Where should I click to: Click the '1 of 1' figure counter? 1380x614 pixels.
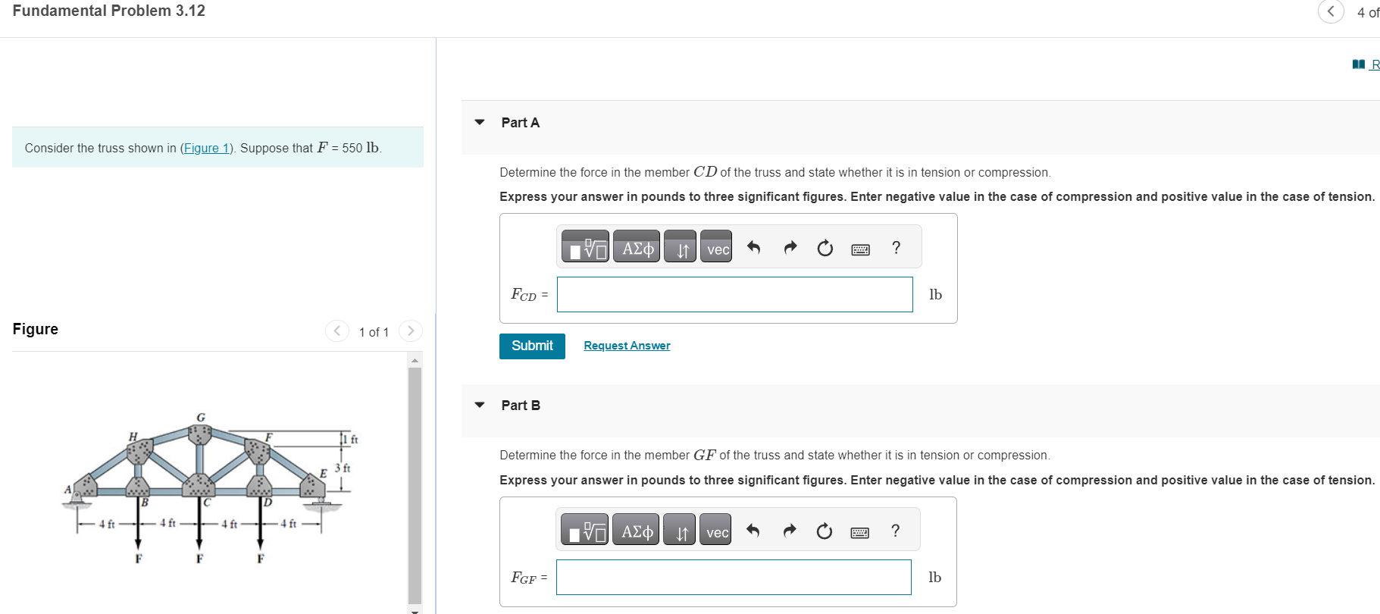pyautogui.click(x=374, y=332)
